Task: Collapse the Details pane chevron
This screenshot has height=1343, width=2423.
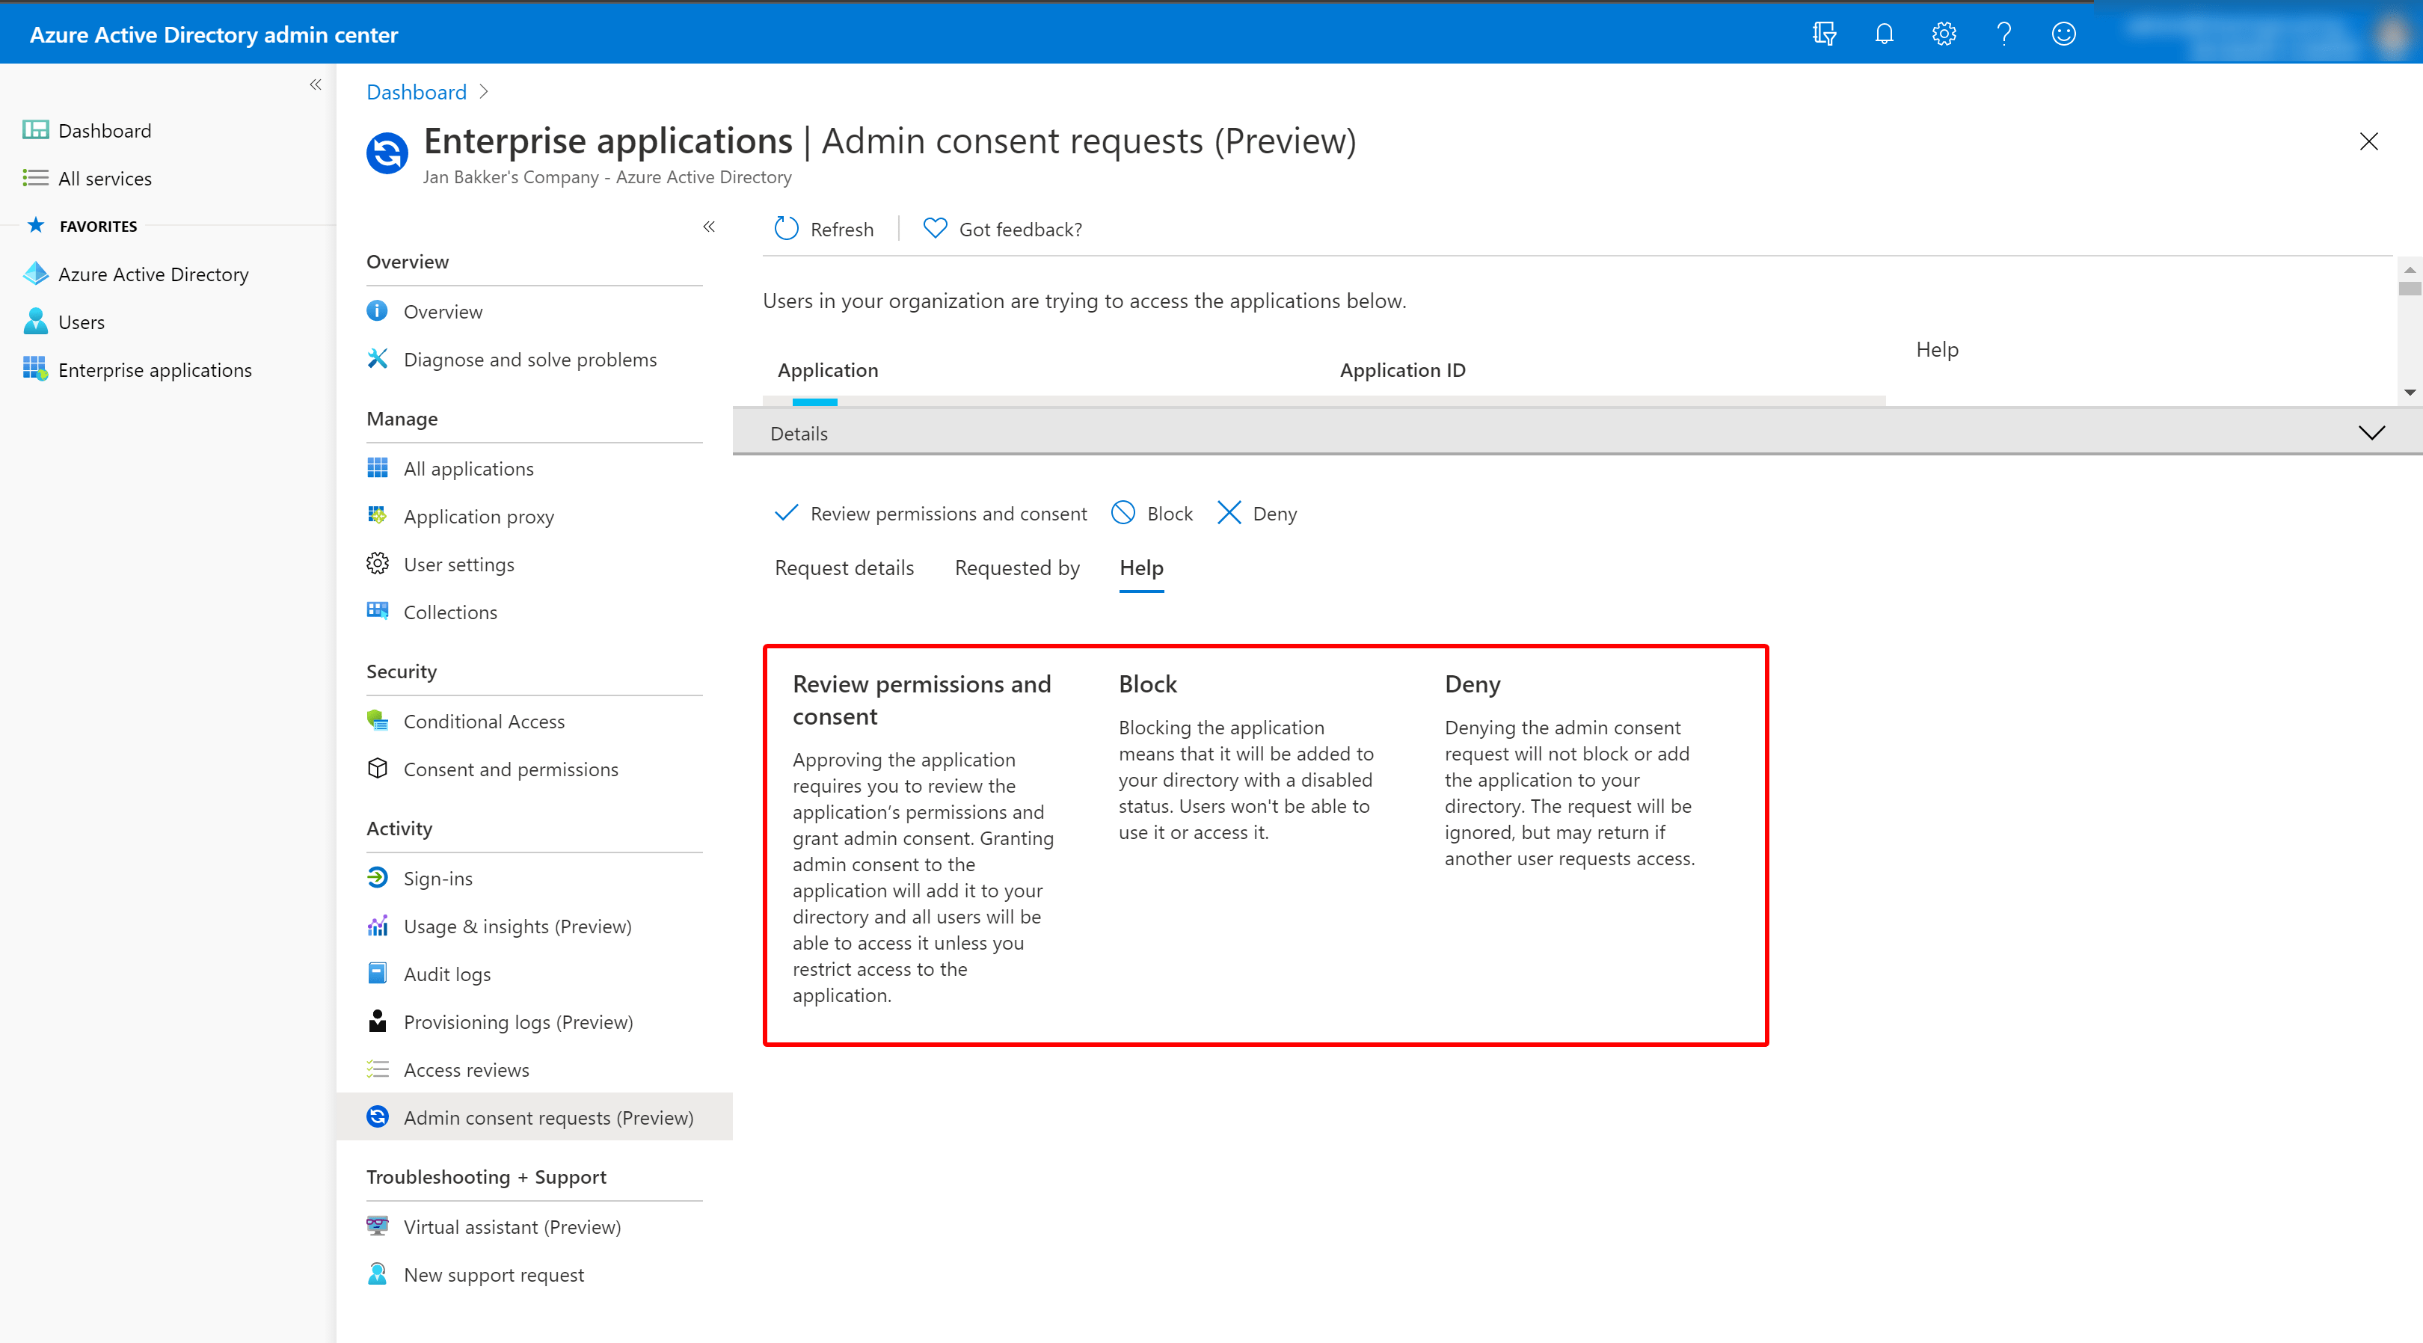Action: (2371, 433)
